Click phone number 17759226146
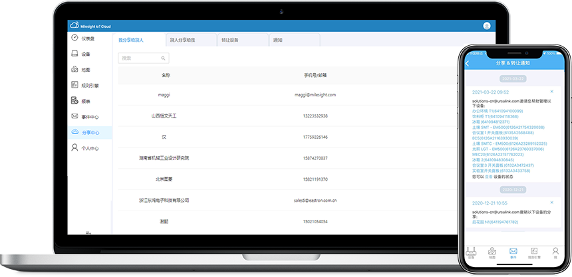 pos(315,137)
